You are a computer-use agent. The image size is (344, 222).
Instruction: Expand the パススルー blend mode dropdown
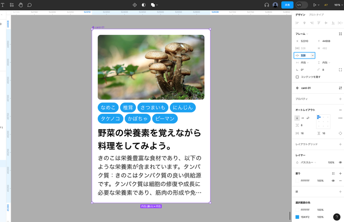tap(309, 162)
